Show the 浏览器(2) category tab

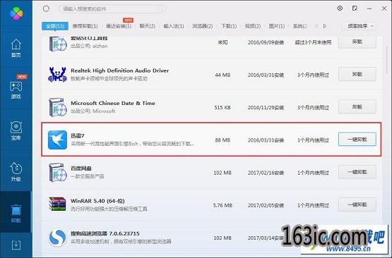[x=203, y=26]
